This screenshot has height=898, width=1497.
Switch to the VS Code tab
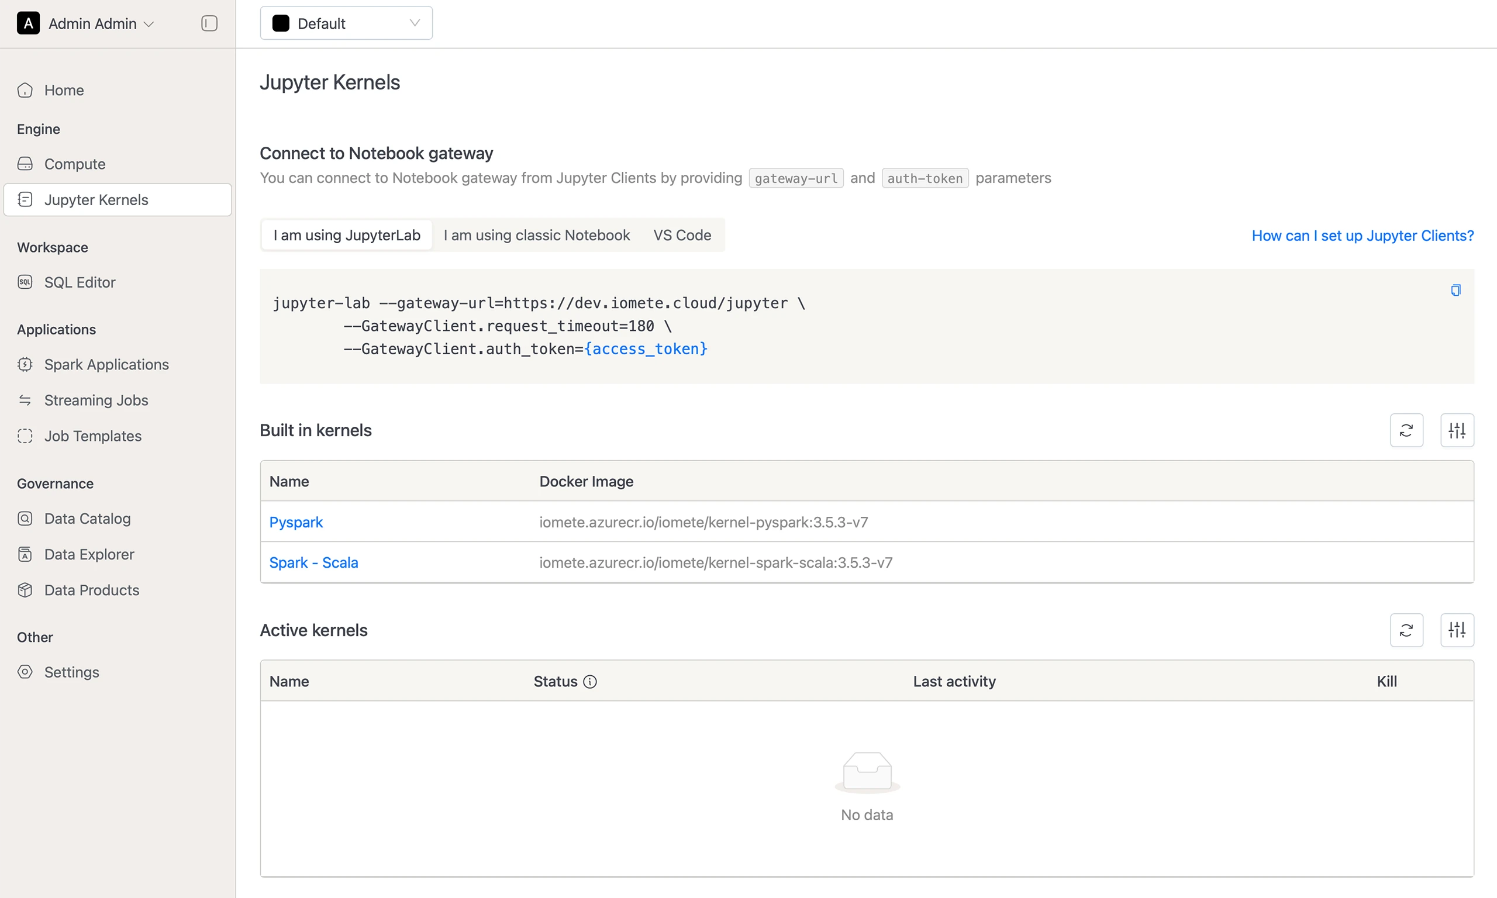tap(682, 235)
